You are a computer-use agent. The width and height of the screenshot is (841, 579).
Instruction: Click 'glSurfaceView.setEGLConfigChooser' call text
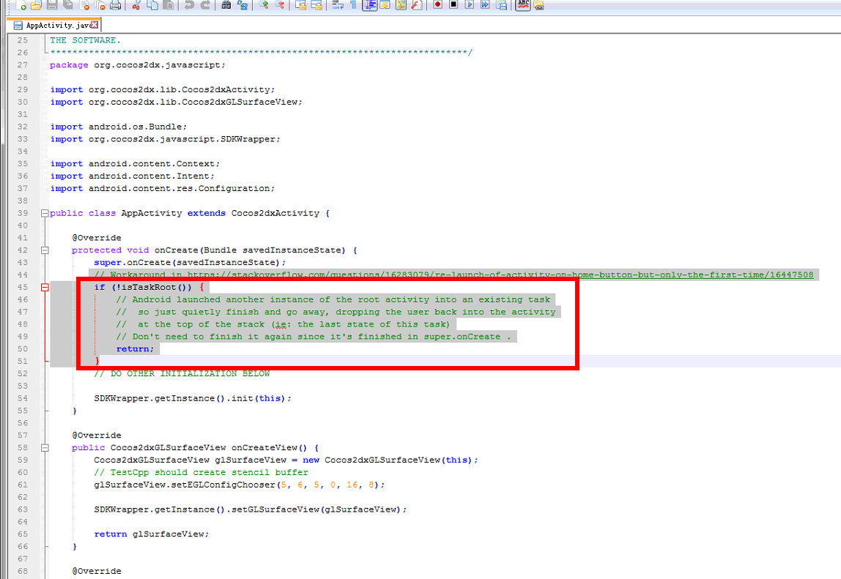(x=185, y=485)
